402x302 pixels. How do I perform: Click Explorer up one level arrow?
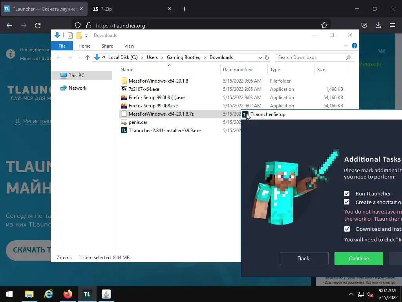pyautogui.click(x=88, y=57)
